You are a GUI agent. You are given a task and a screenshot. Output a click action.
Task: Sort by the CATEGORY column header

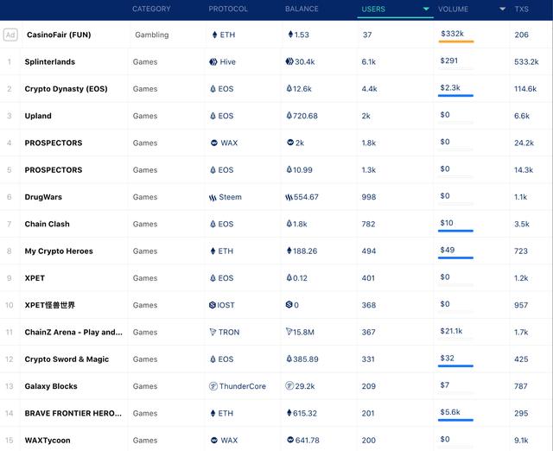(x=151, y=10)
